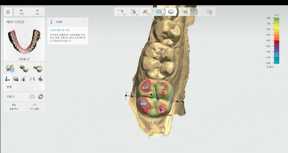Open the blue margin line workflow step

pyautogui.click(x=159, y=12)
